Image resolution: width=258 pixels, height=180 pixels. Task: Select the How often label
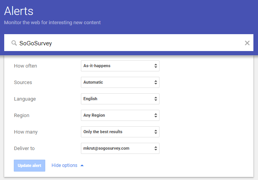[x=25, y=66]
